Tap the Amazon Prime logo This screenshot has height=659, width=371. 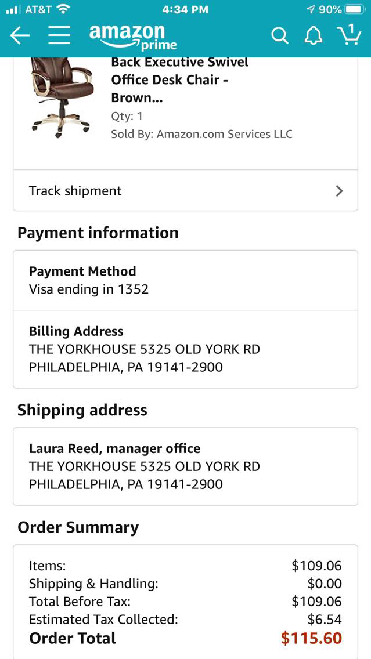pyautogui.click(x=132, y=37)
